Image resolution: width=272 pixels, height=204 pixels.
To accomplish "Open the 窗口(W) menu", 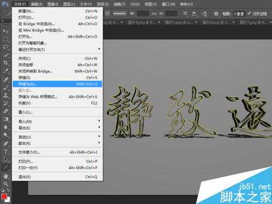I will (169, 4).
